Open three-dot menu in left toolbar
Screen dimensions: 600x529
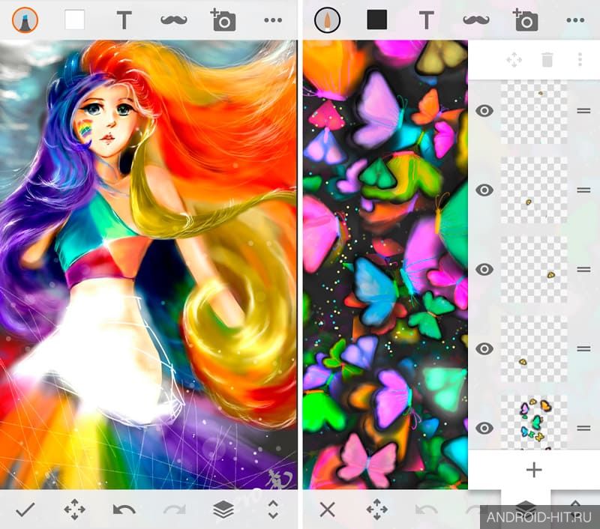tap(273, 20)
